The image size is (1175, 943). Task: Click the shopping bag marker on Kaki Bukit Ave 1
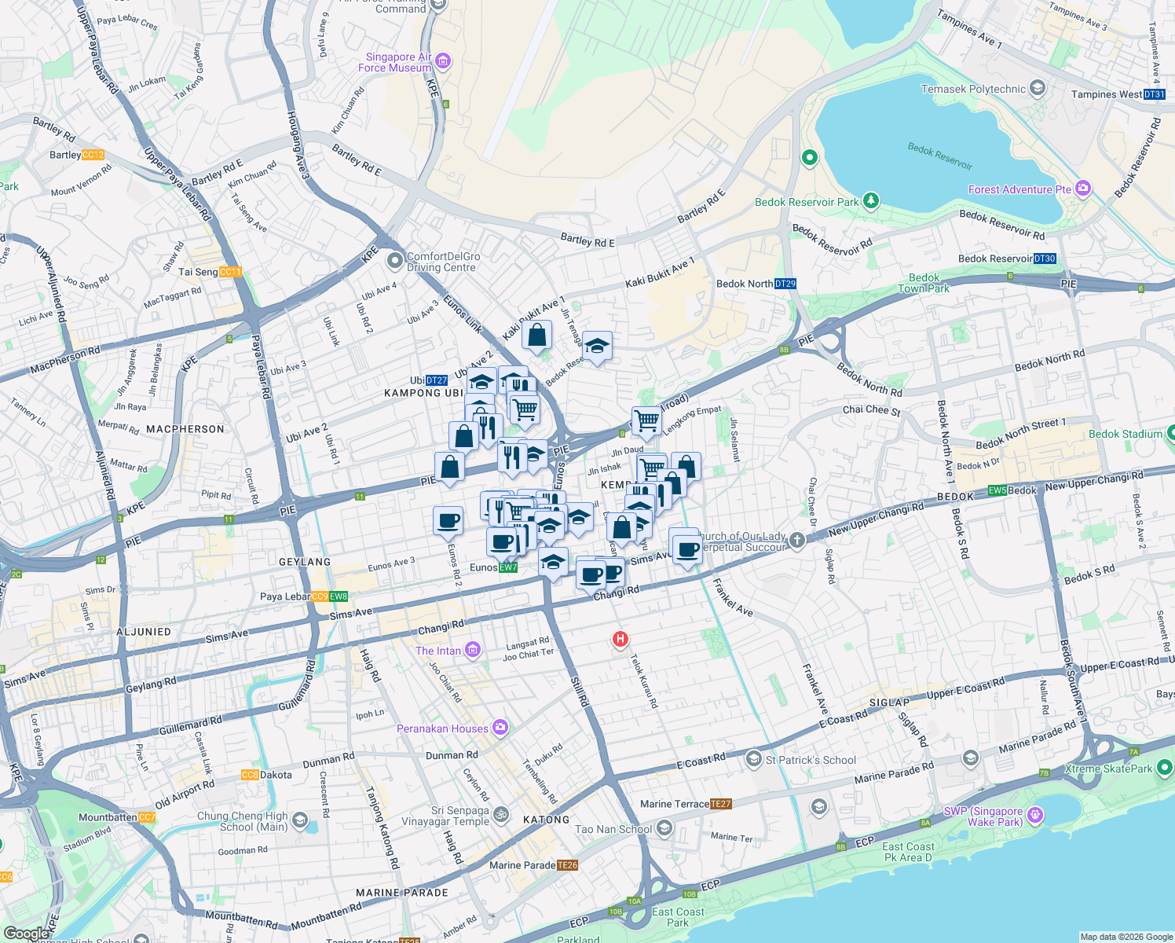[x=537, y=336]
